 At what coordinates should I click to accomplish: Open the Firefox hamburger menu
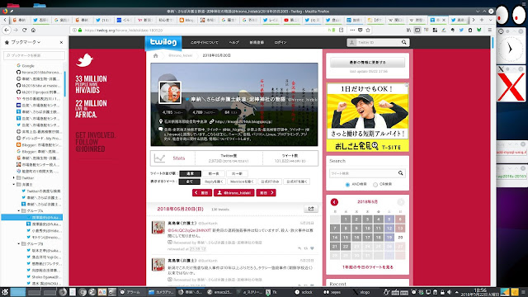pos(489,30)
